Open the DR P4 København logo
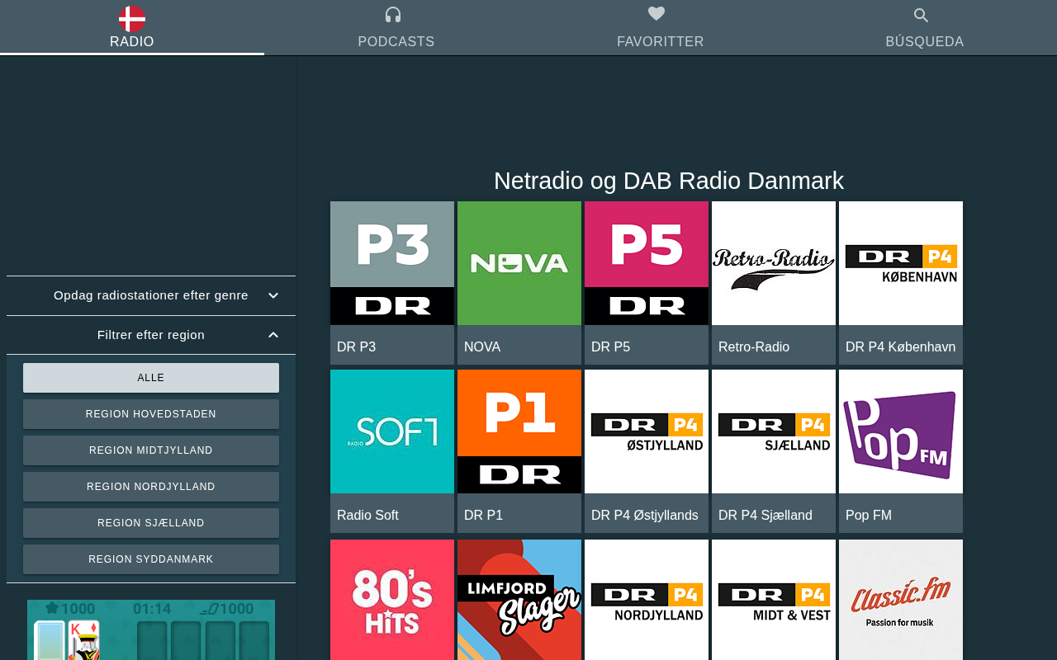Image resolution: width=1057 pixels, height=660 pixels. point(901,263)
